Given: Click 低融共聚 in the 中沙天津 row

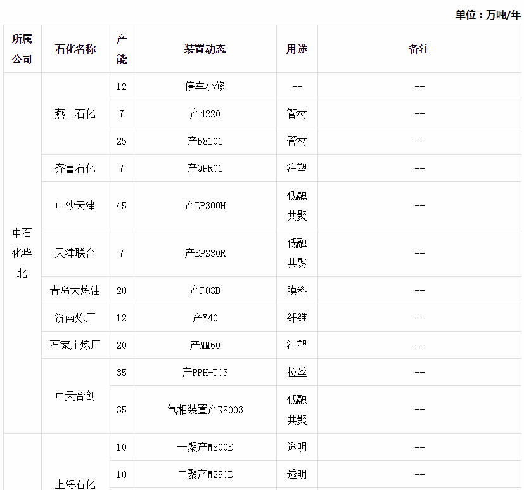Looking at the screenshot, I should point(297,205).
